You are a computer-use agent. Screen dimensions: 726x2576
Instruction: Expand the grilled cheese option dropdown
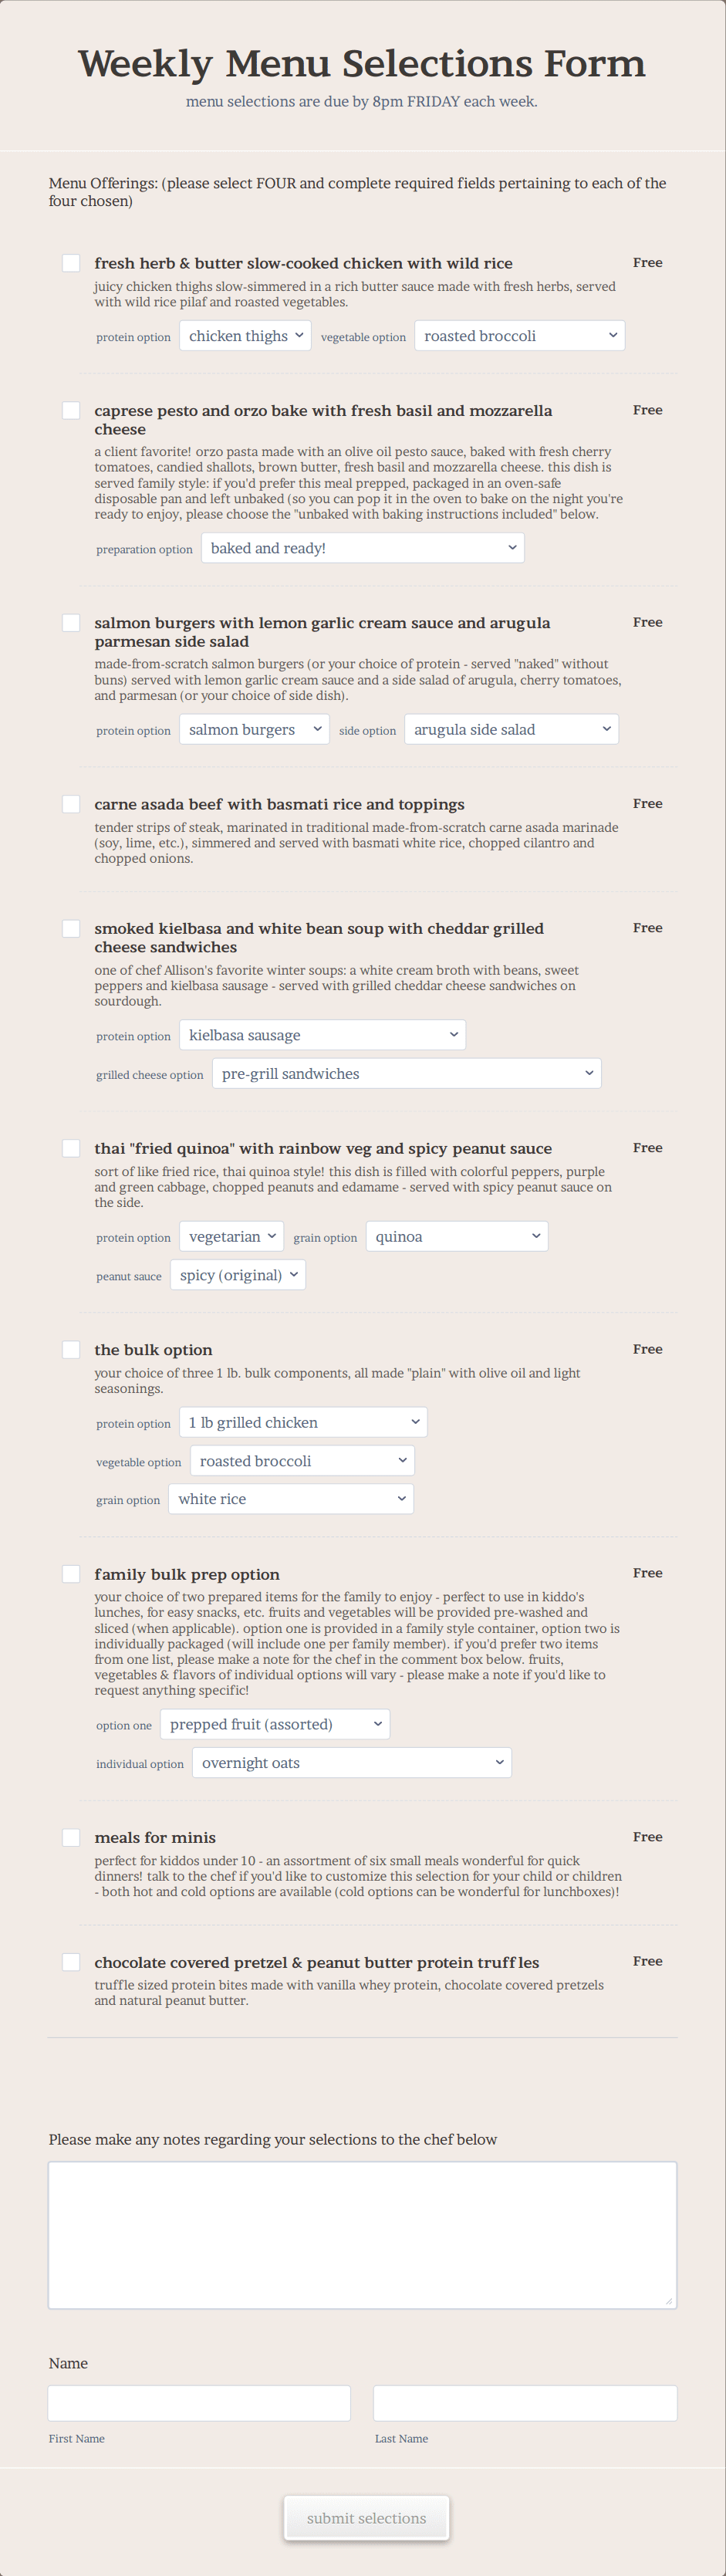click(x=406, y=1072)
